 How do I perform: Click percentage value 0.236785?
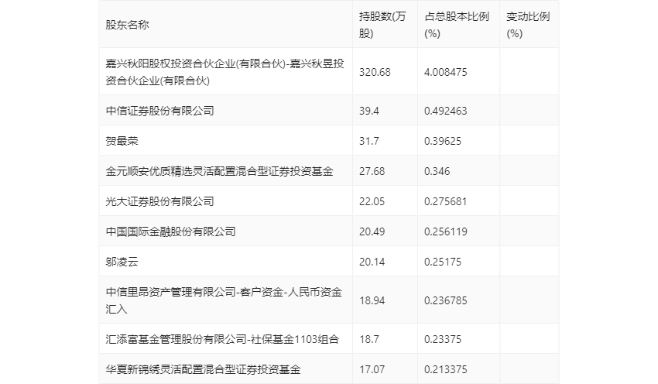pos(446,300)
